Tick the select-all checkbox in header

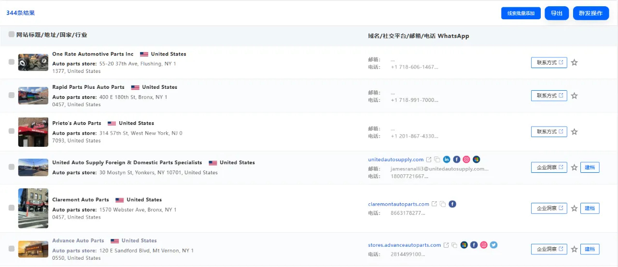point(12,34)
